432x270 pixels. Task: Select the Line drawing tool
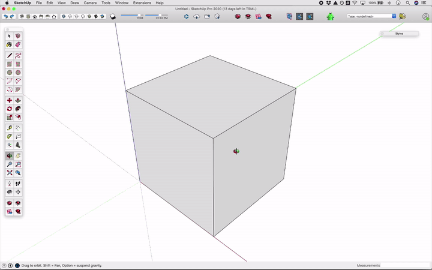click(10, 55)
